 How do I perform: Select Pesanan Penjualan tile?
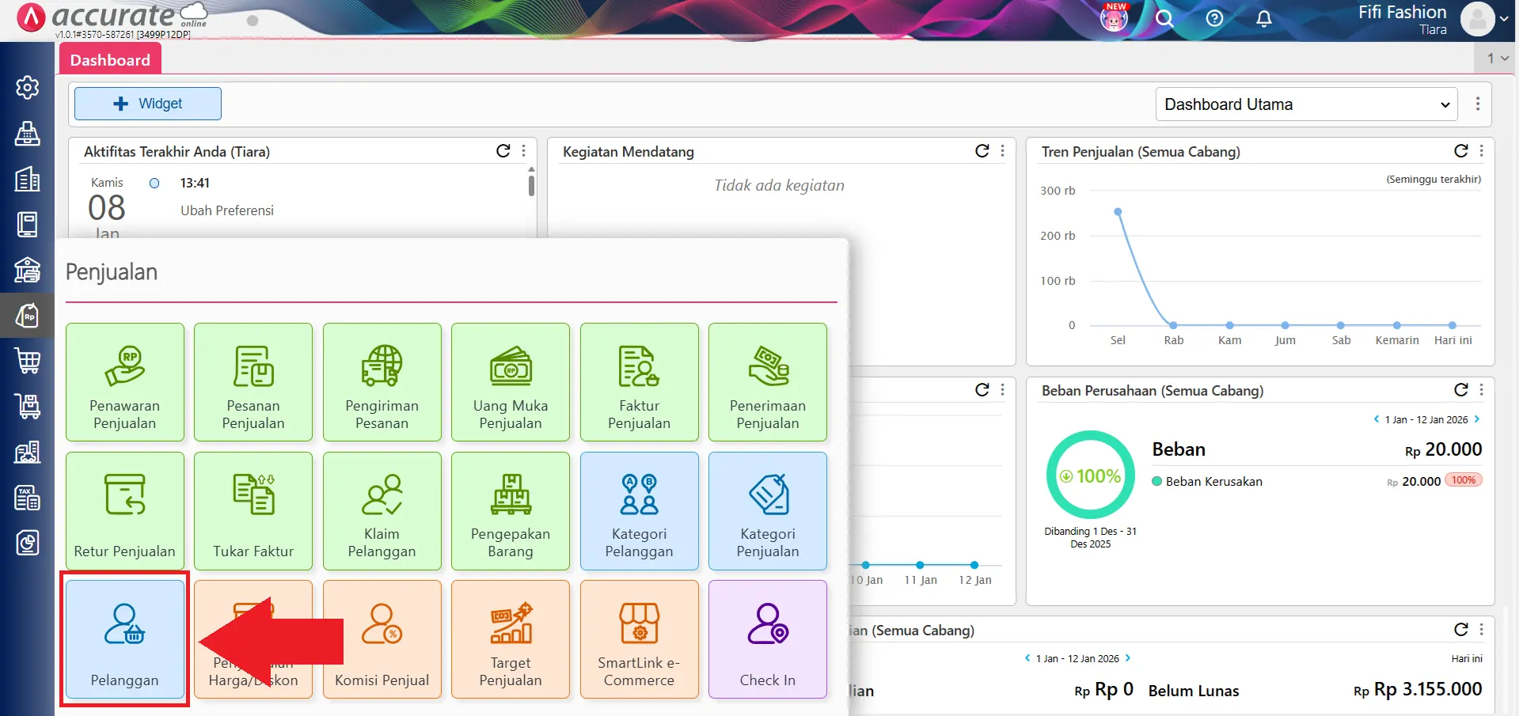(253, 382)
